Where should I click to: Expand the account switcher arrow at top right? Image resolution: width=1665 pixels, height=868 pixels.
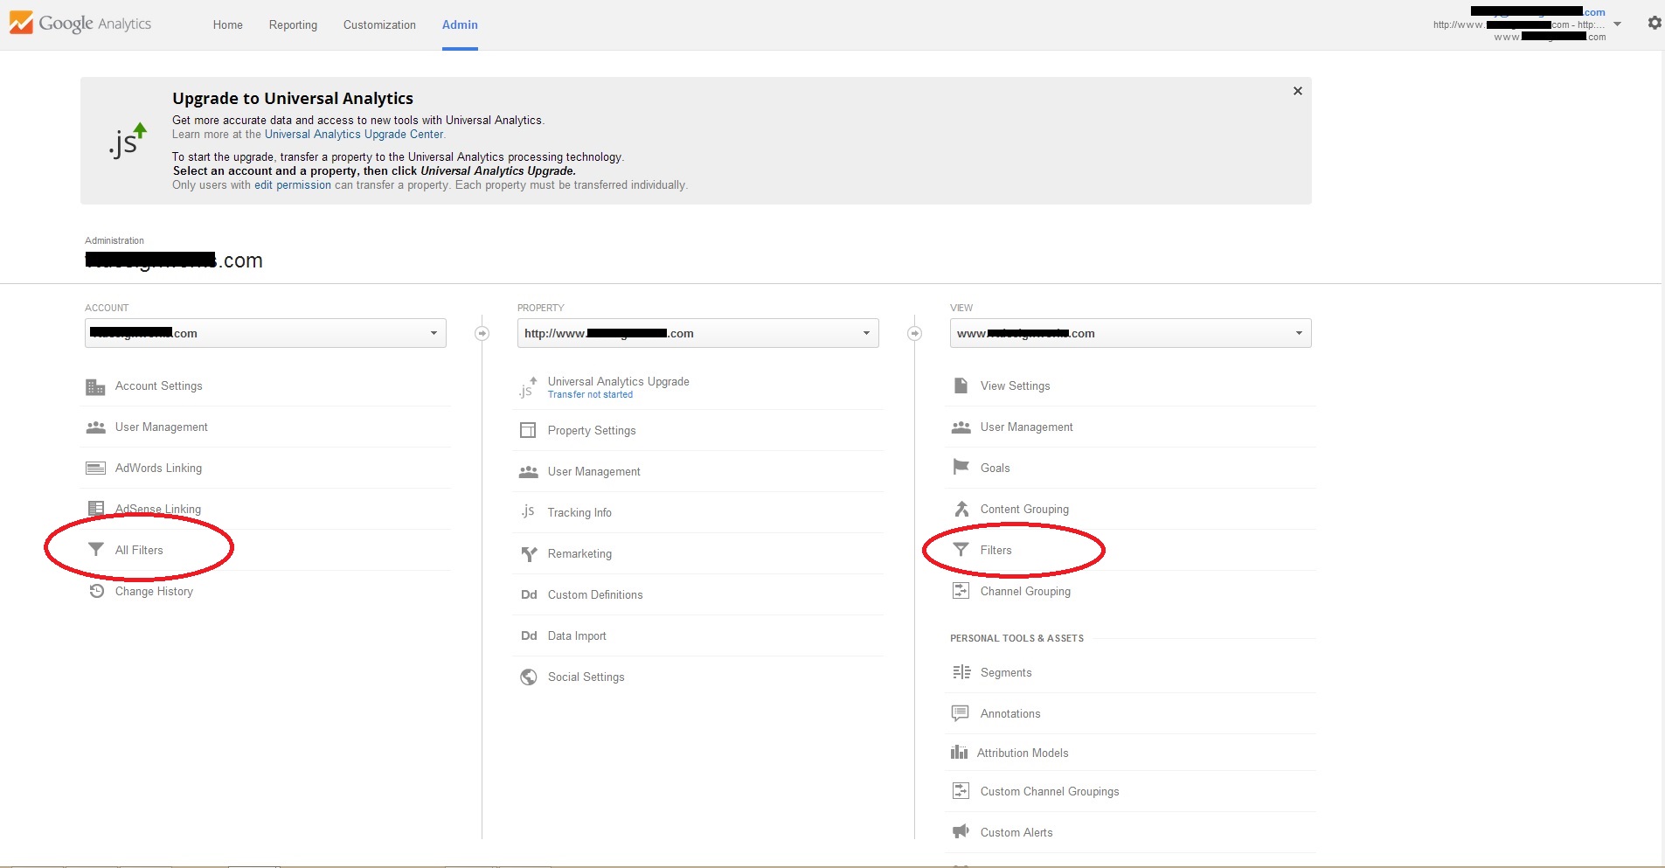(1617, 24)
